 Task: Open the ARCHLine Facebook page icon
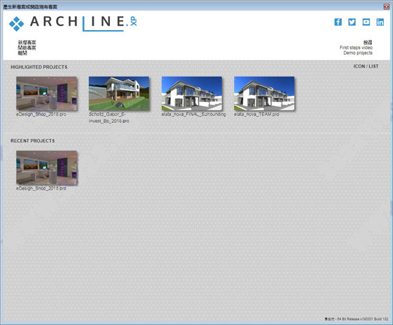click(x=338, y=22)
